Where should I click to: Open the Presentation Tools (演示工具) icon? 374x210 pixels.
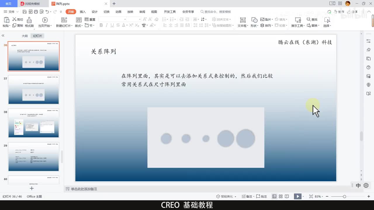[298, 20]
